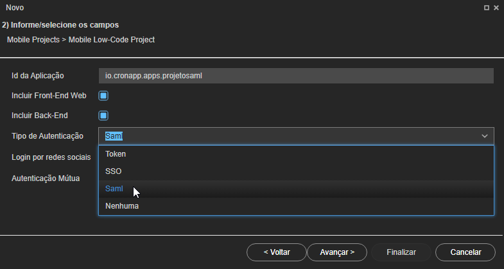Screen dimensions: 504x269
Task: Cancel the wizard with Cancelar
Action: pyautogui.click(x=465, y=252)
